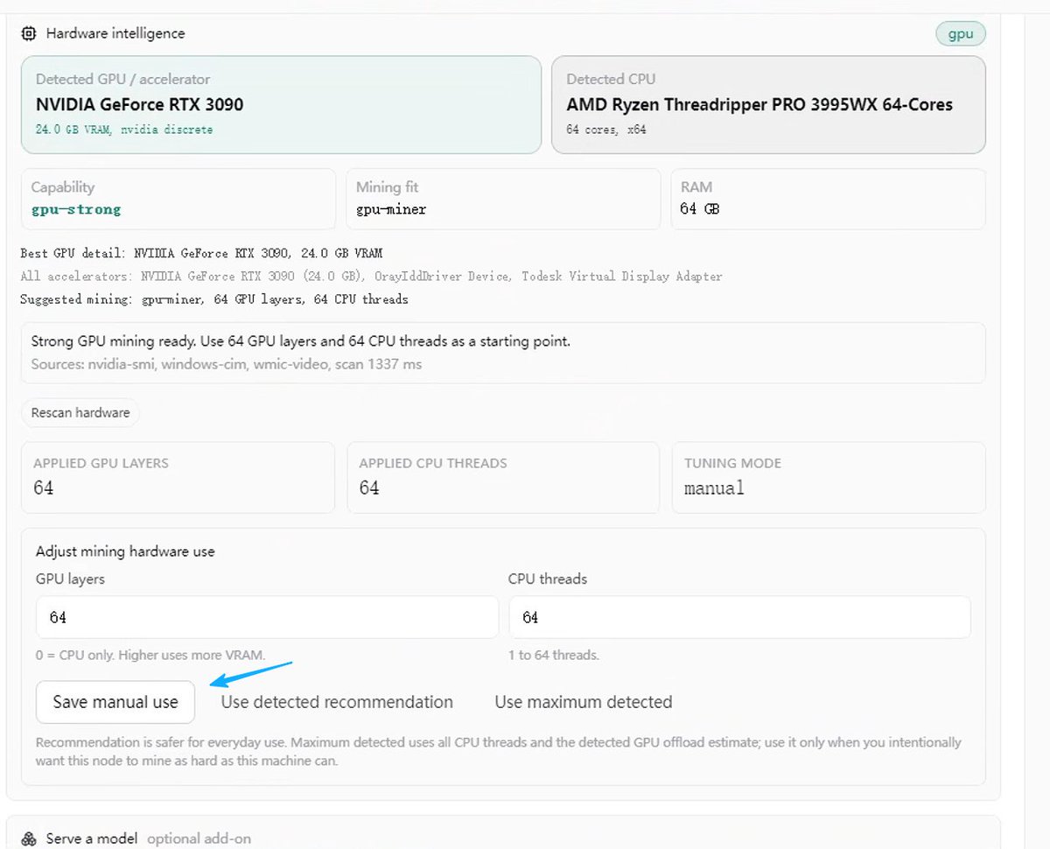Click the Sources nvidia-smi scan line
The height and width of the screenshot is (849, 1050).
pyautogui.click(x=227, y=364)
